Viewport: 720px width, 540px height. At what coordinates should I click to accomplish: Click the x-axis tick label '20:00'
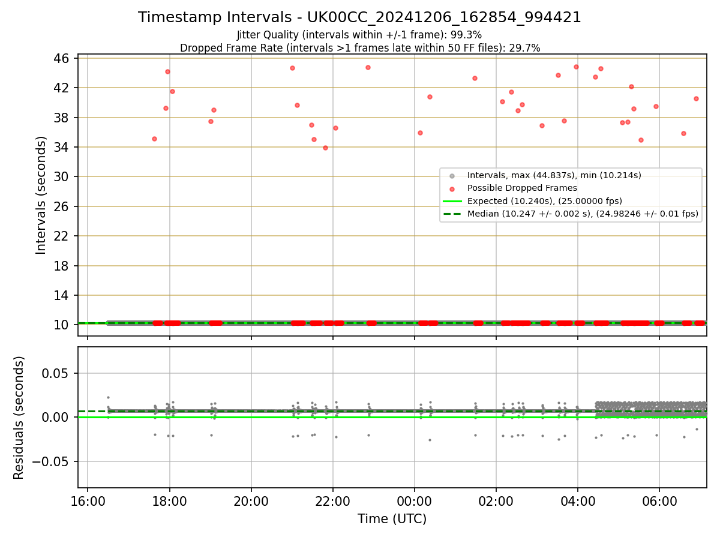(251, 500)
